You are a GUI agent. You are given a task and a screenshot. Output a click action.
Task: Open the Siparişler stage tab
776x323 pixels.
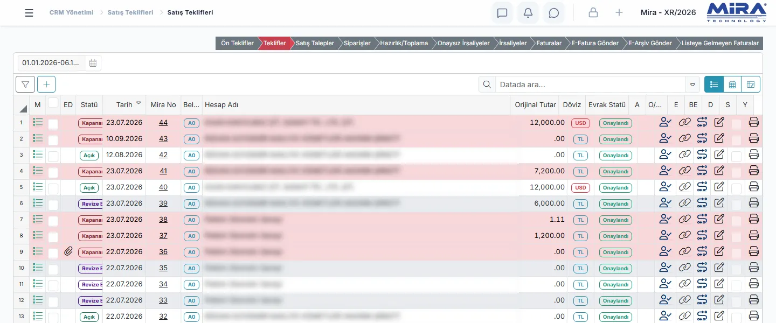tap(357, 43)
